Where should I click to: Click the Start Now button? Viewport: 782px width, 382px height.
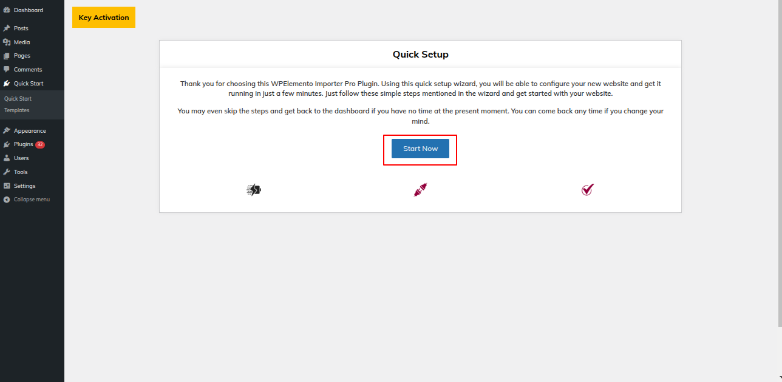[420, 149]
